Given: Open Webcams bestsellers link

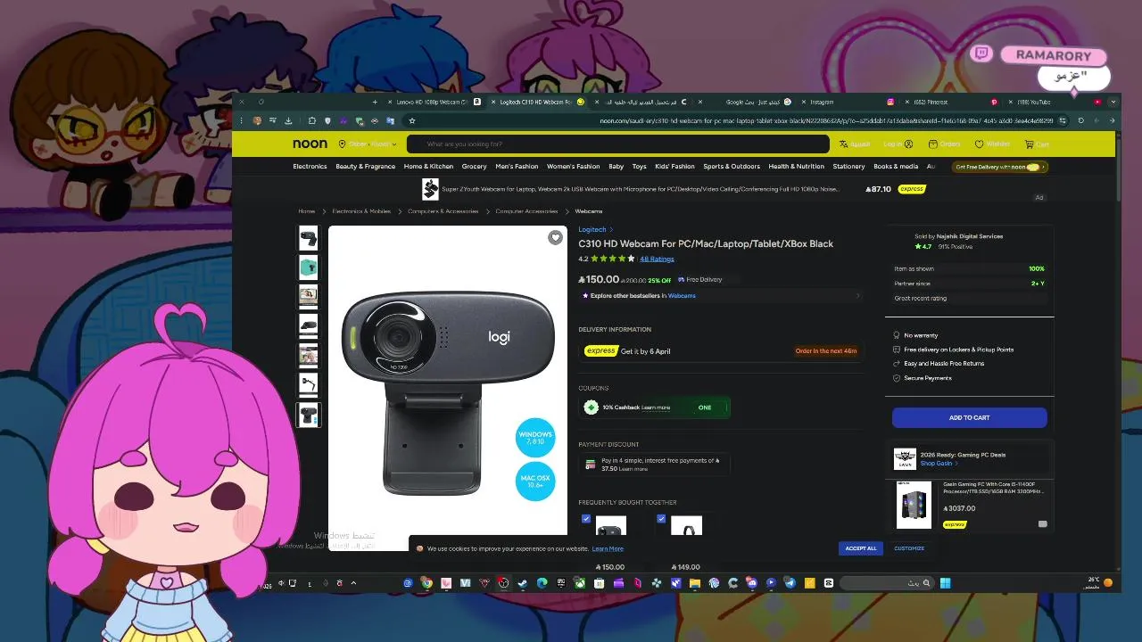Looking at the screenshot, I should pos(682,295).
